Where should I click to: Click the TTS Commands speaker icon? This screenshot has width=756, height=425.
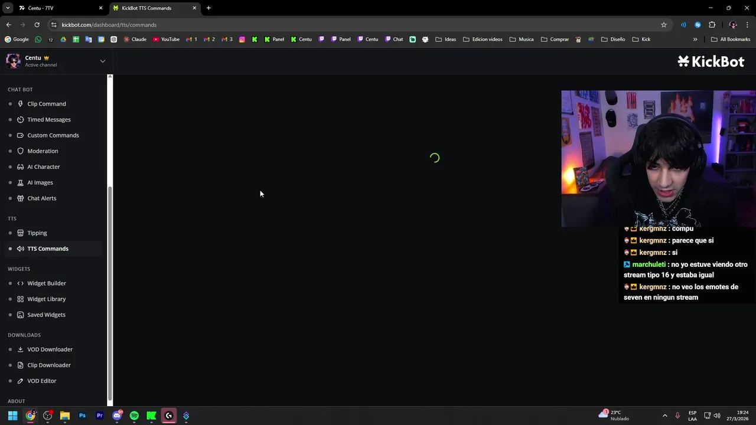pyautogui.click(x=21, y=249)
